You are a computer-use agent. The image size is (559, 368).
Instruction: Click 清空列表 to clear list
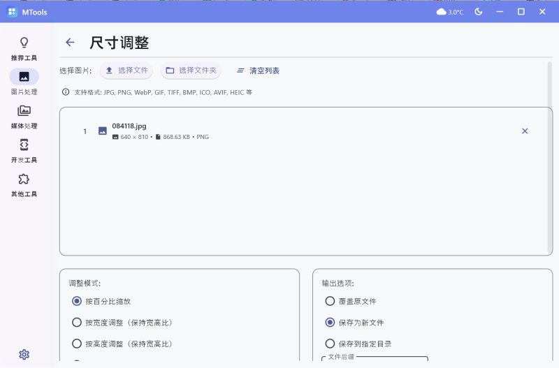click(258, 71)
